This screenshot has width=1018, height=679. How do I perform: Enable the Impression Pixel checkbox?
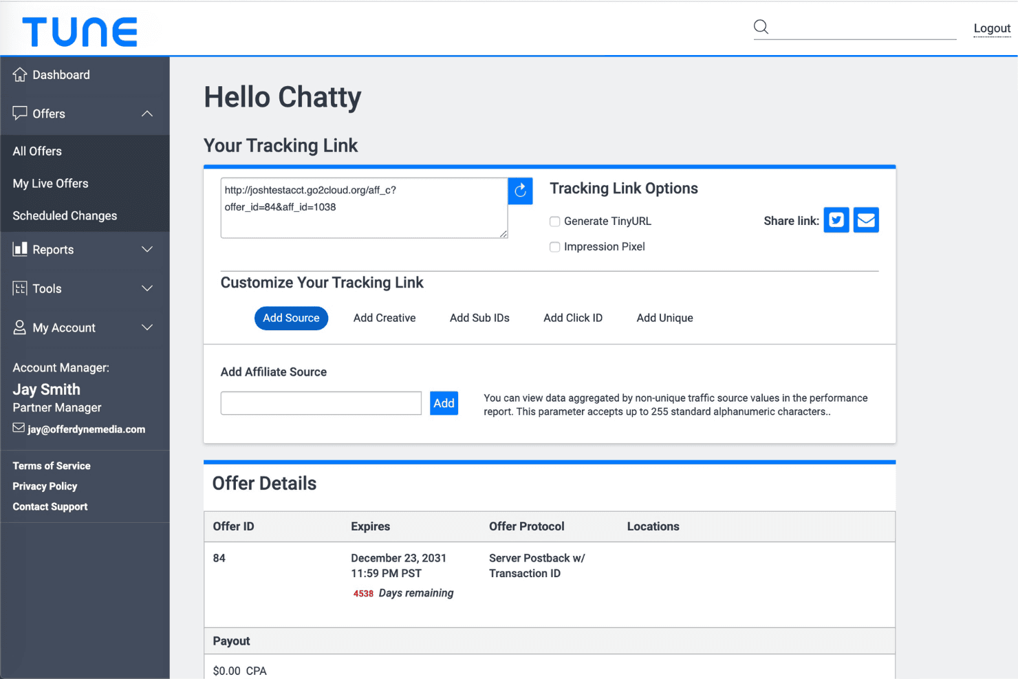pyautogui.click(x=554, y=247)
